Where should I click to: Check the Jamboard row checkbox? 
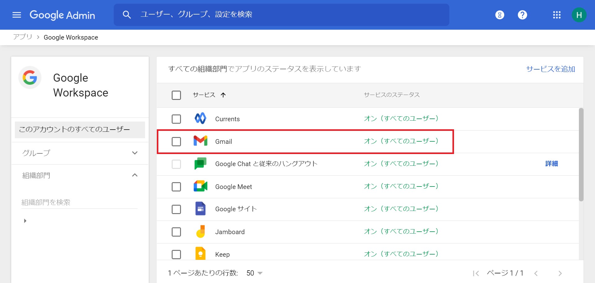click(x=176, y=232)
